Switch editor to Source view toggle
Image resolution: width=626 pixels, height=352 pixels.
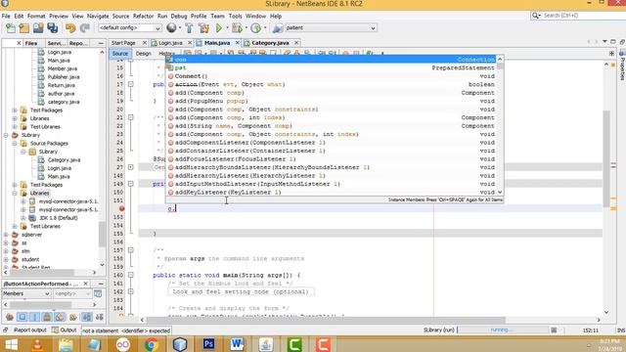click(120, 54)
